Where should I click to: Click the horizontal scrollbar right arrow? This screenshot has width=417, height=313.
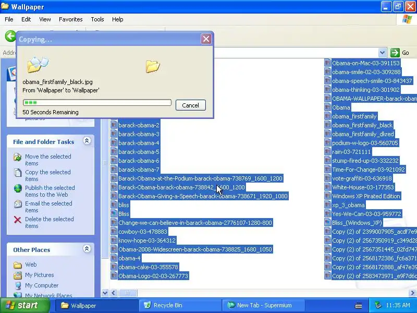point(412,293)
